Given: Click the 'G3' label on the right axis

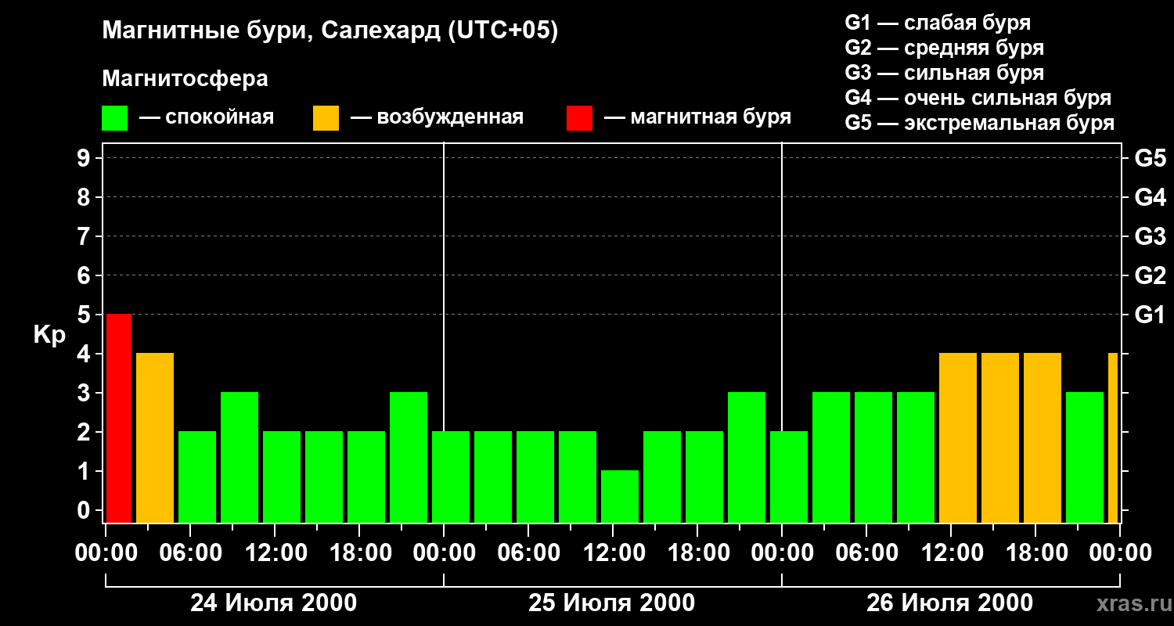Looking at the screenshot, I should 1150,236.
